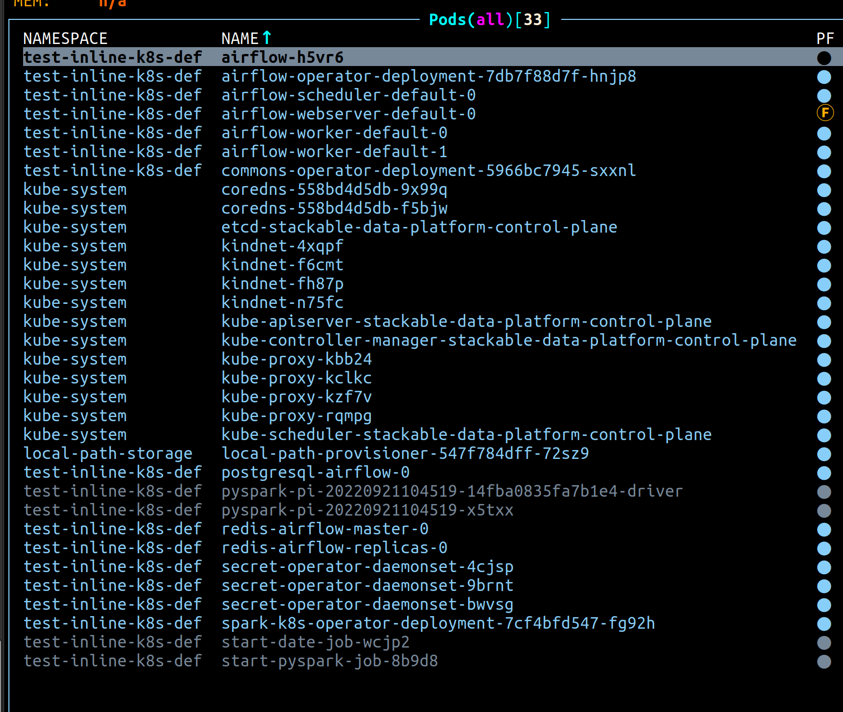The height and width of the screenshot is (712, 843).
Task: Select pod pyspark-pi-20220921104519-14fba0835fa7b1e4-driver
Action: pyautogui.click(x=452, y=491)
